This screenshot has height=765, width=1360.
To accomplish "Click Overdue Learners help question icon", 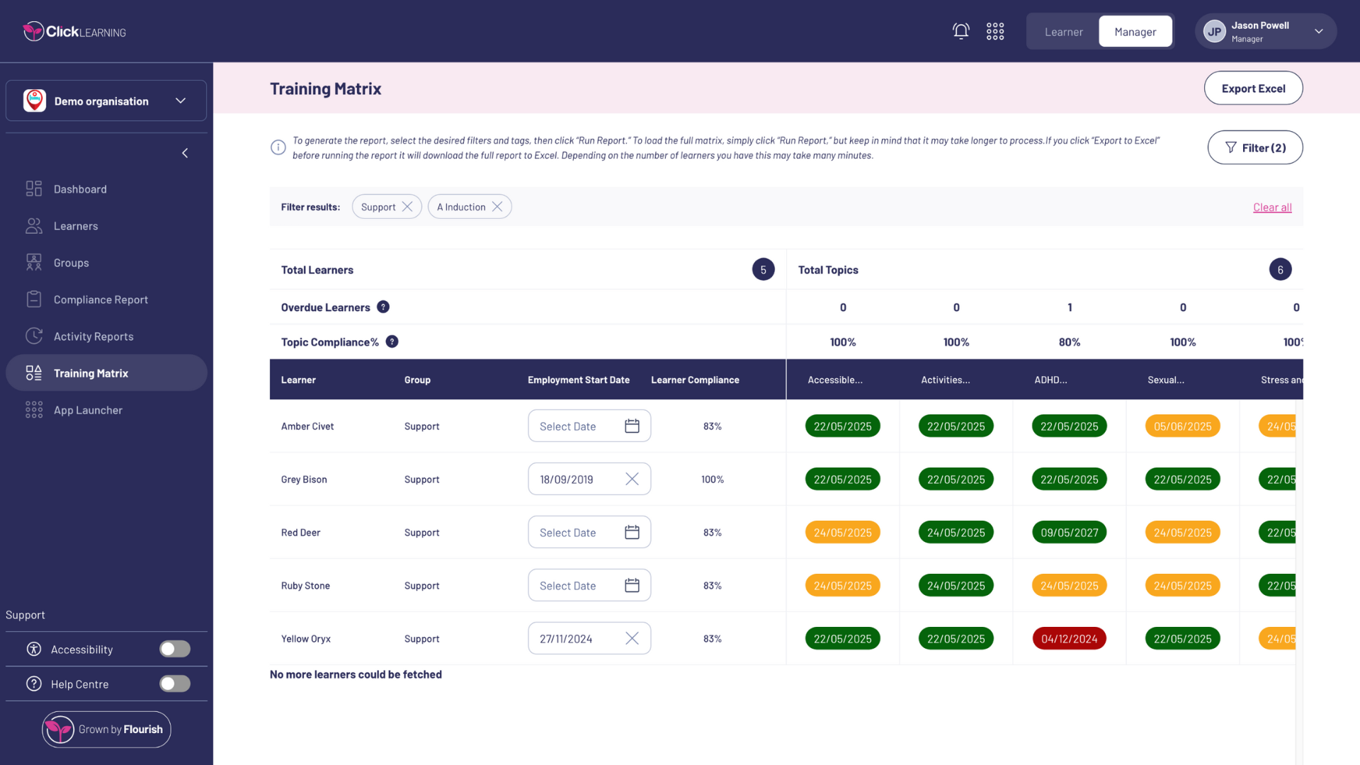I will [x=383, y=307].
